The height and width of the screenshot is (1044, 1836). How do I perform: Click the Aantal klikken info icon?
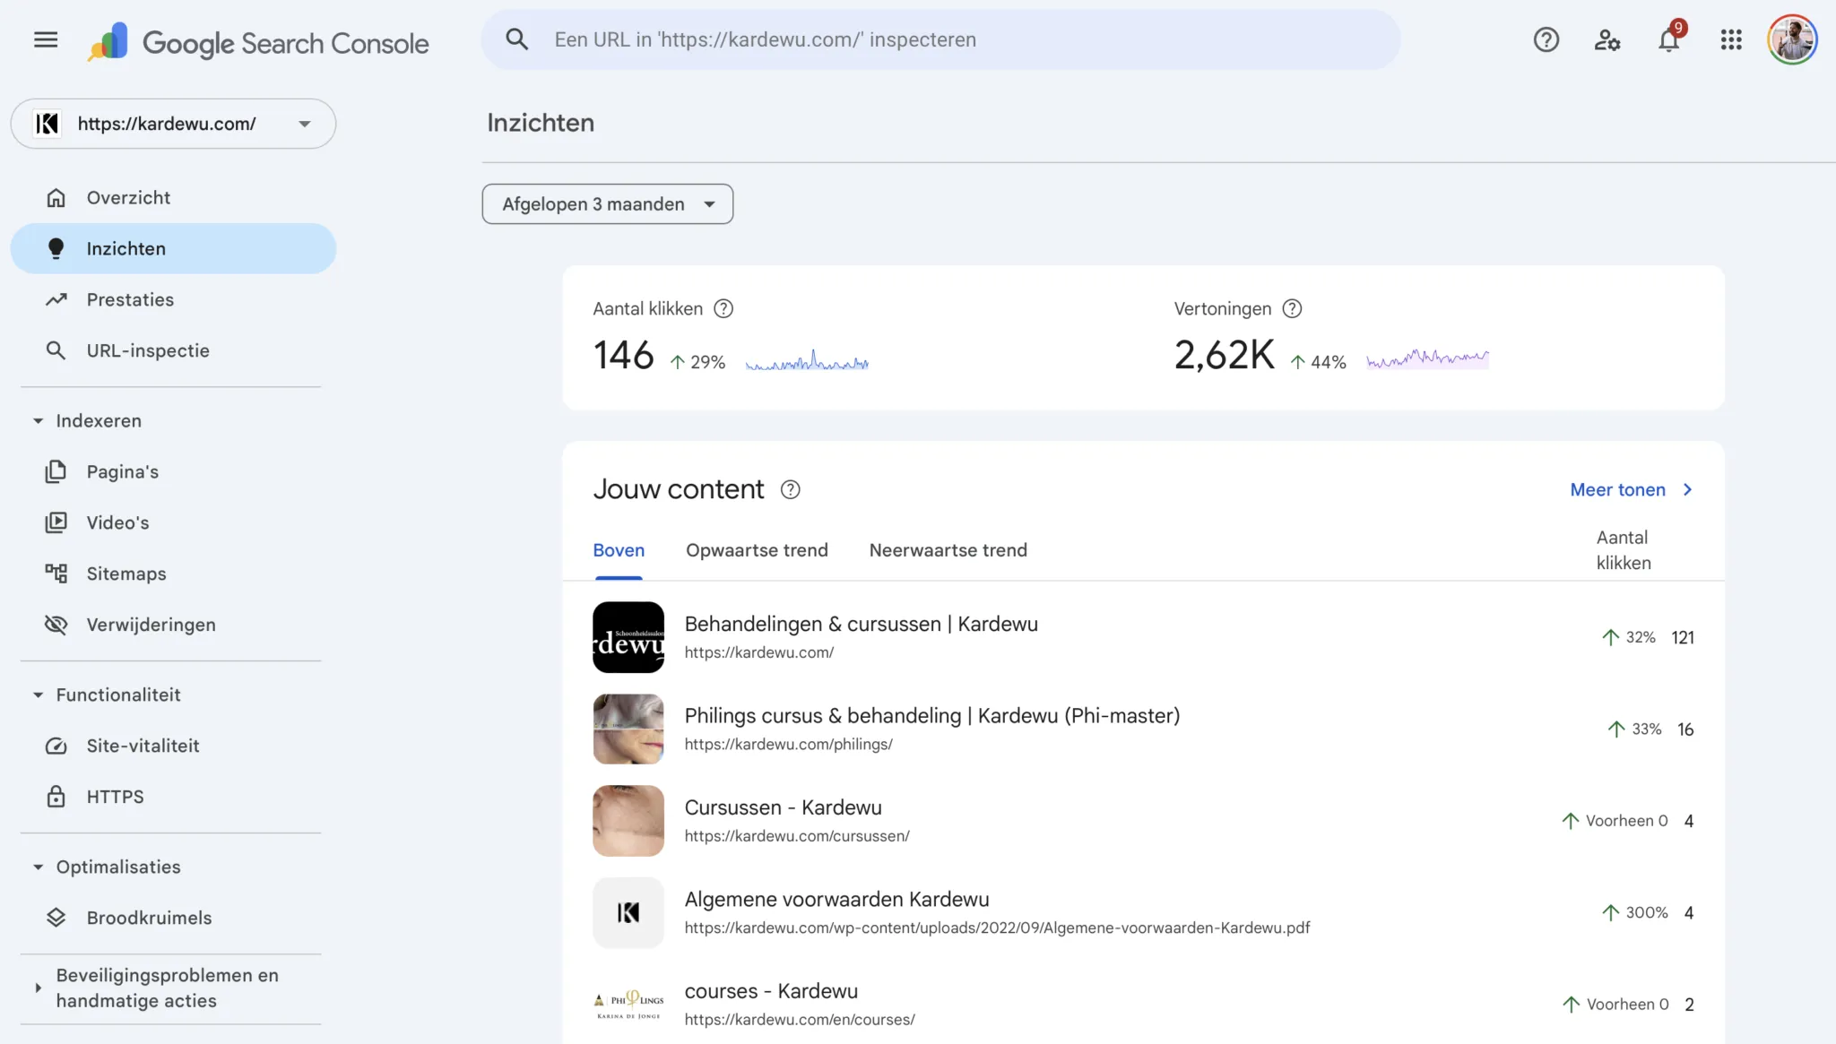pyautogui.click(x=723, y=308)
